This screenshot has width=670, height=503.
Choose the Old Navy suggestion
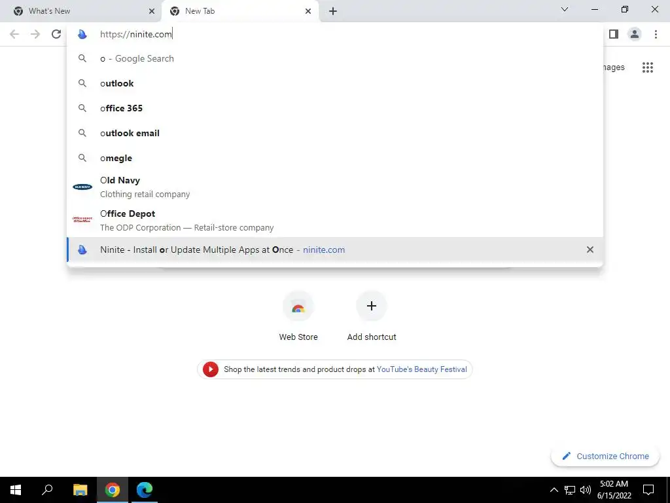(335, 187)
